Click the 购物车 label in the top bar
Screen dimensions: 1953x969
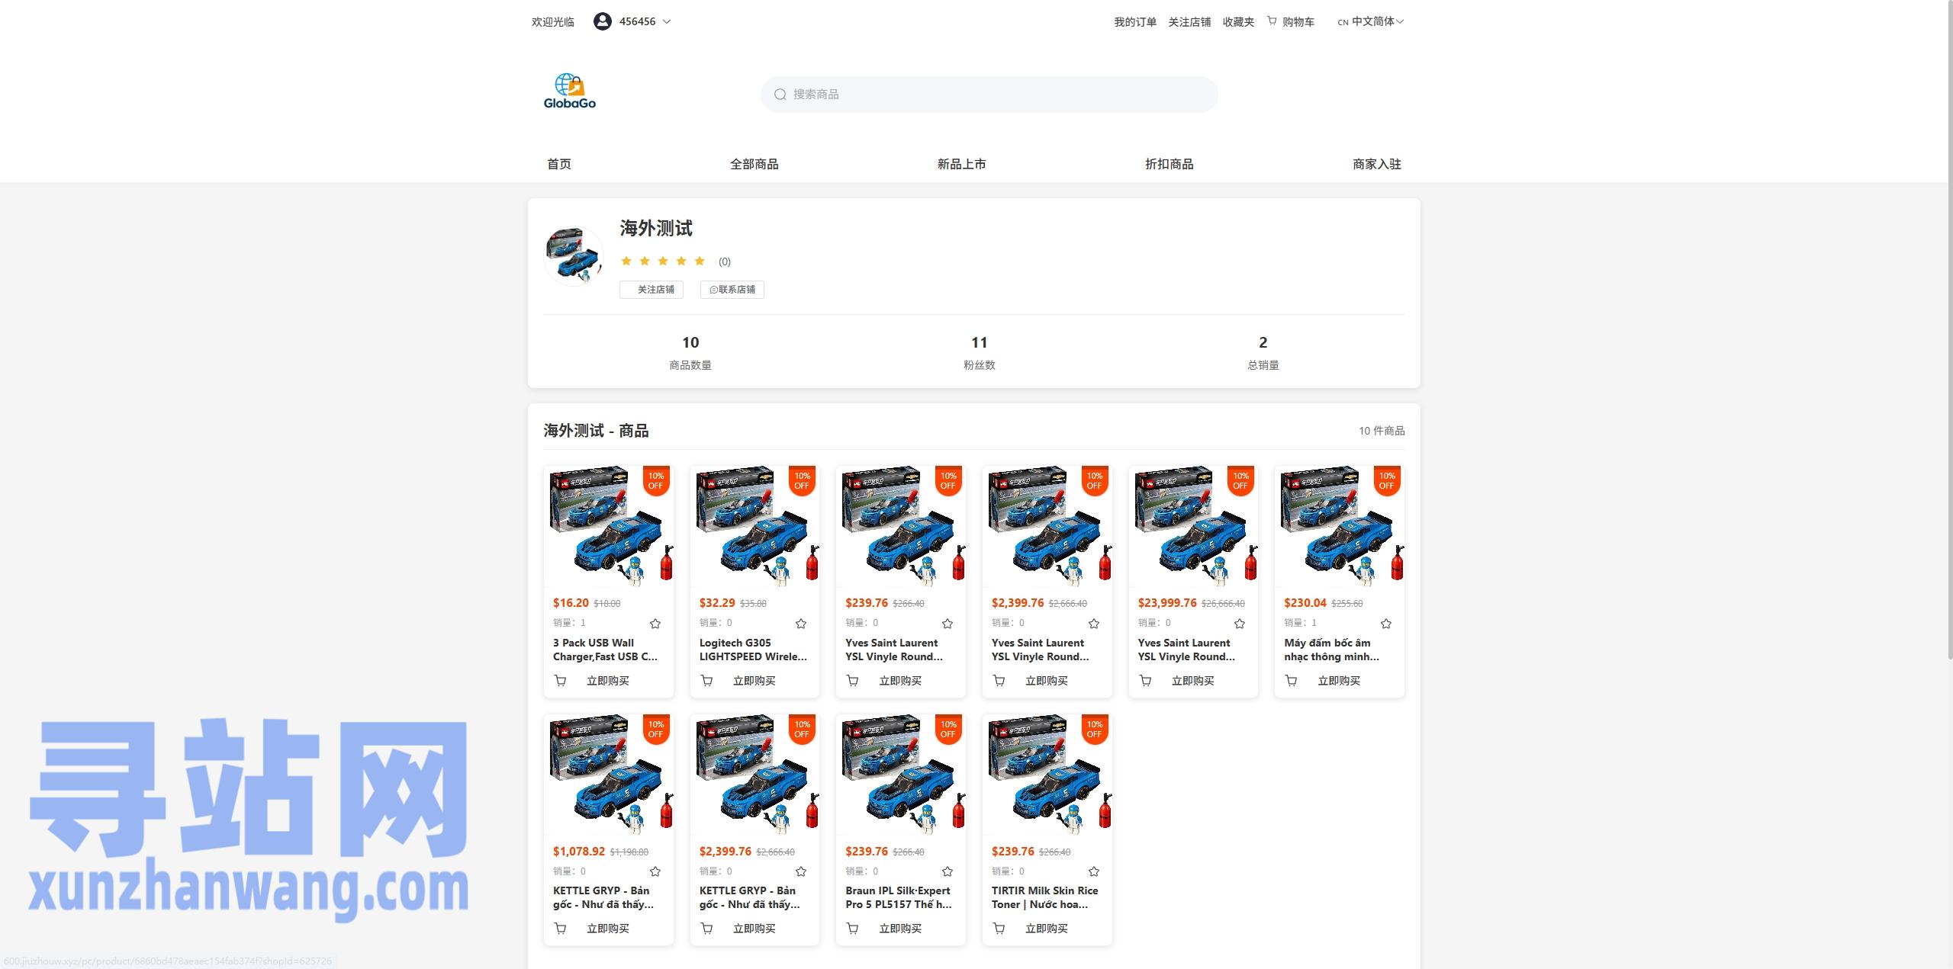pyautogui.click(x=1298, y=22)
